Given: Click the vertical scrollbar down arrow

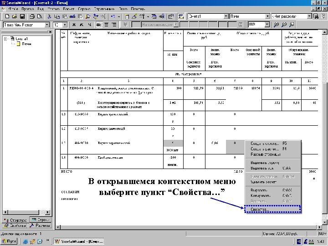Looking at the screenshot, I should (x=324, y=222).
